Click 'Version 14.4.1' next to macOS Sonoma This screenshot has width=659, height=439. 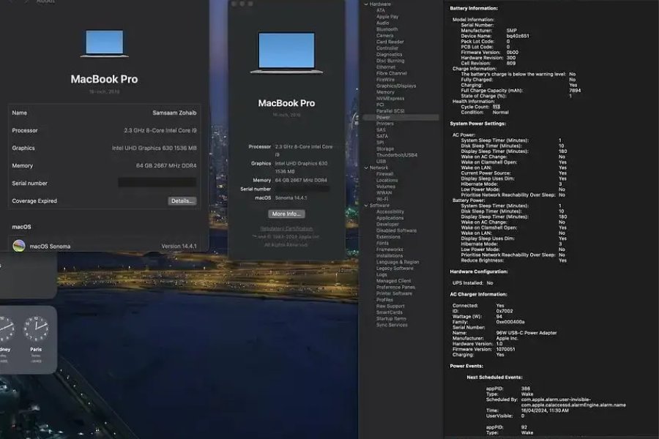point(179,246)
